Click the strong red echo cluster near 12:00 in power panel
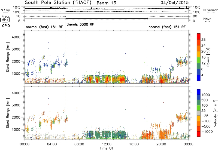 pos(107,79)
